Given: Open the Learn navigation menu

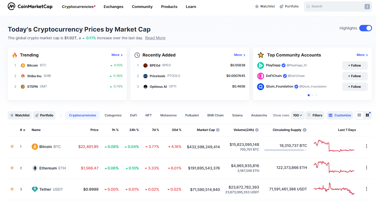Looking at the screenshot, I should [191, 7].
